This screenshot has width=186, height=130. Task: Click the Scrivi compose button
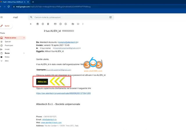6,26
